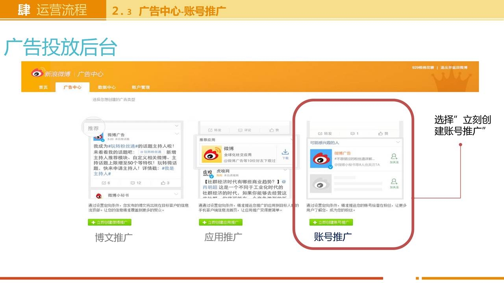Expand chevron on 可能感兴趣的人 panel

pyautogui.click(x=398, y=142)
